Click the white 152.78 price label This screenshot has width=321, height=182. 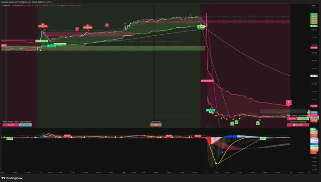(x=314, y=76)
